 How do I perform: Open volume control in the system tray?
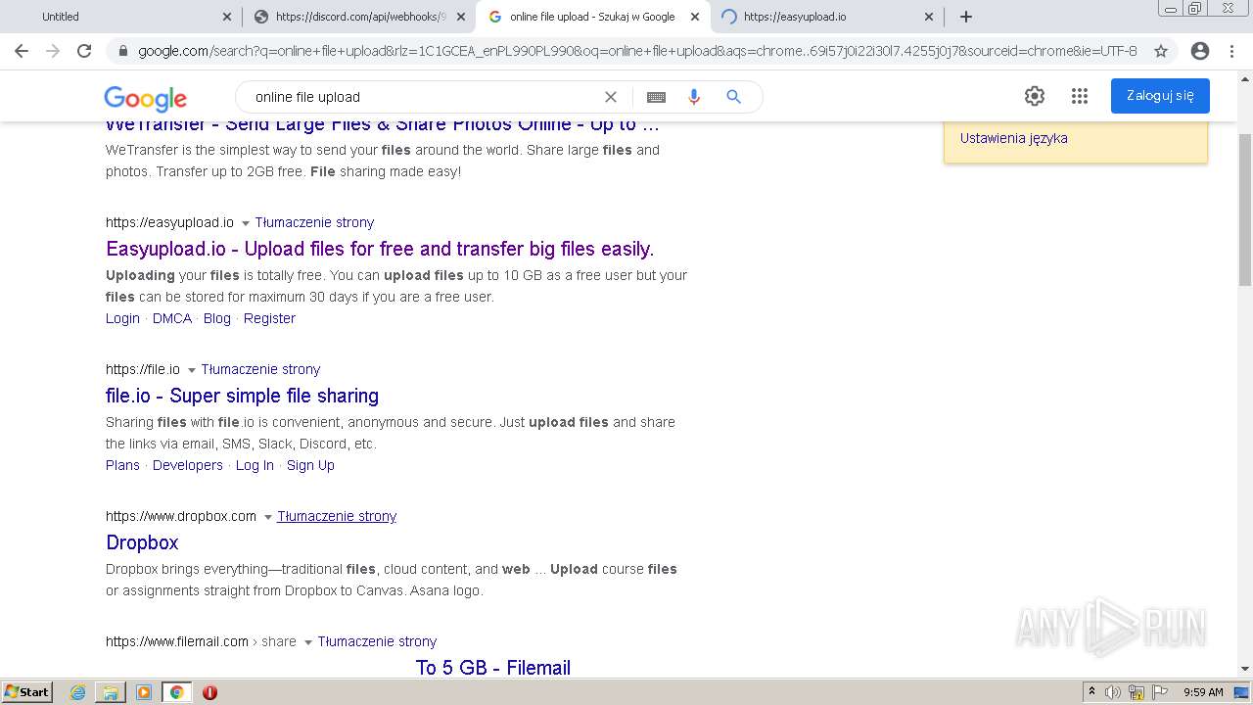1113,692
